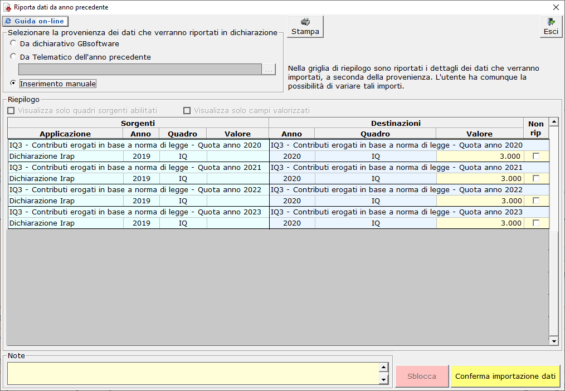Image resolution: width=565 pixels, height=391 pixels.
Task: Click inside the Note text field
Action: (x=192, y=373)
